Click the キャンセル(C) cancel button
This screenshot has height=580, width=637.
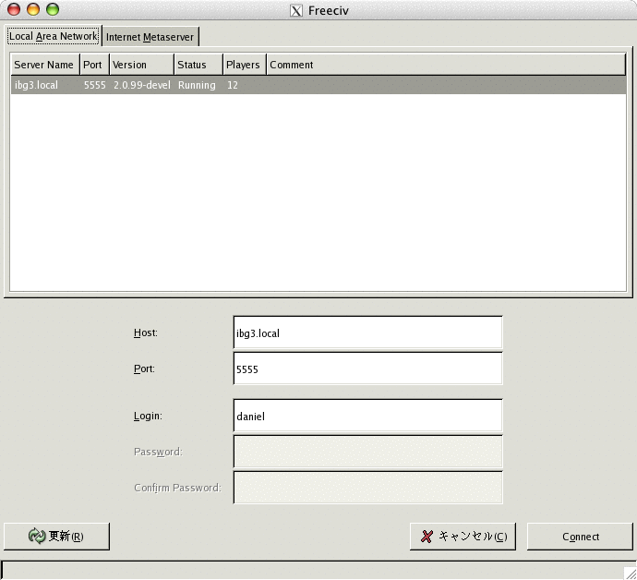point(463,537)
